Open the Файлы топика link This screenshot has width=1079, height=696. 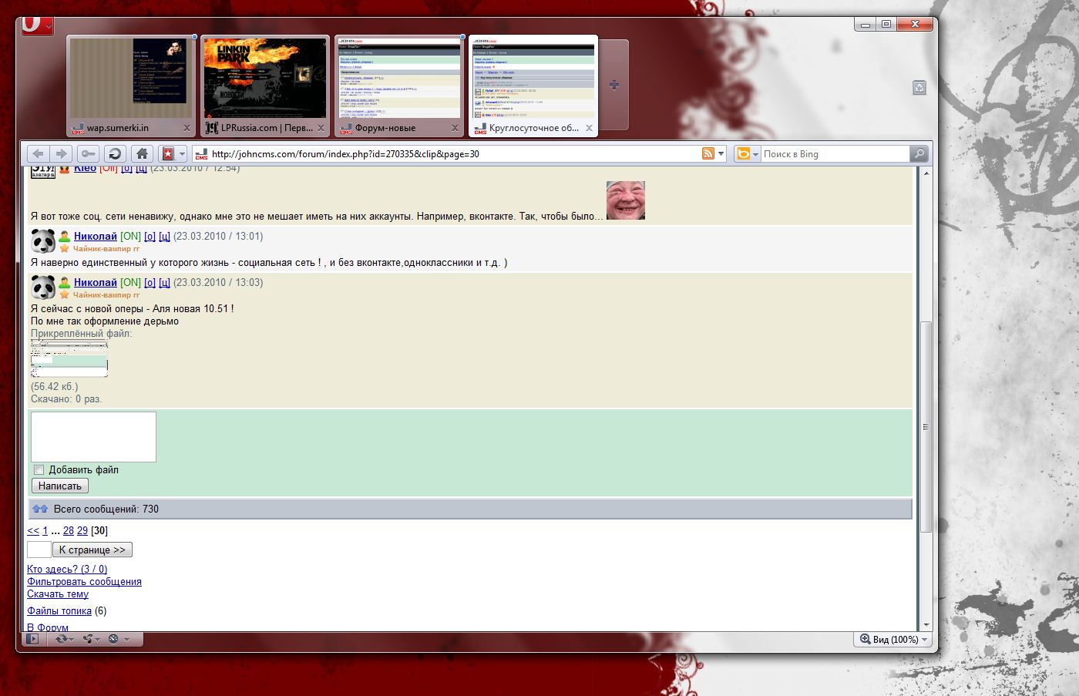tap(59, 610)
